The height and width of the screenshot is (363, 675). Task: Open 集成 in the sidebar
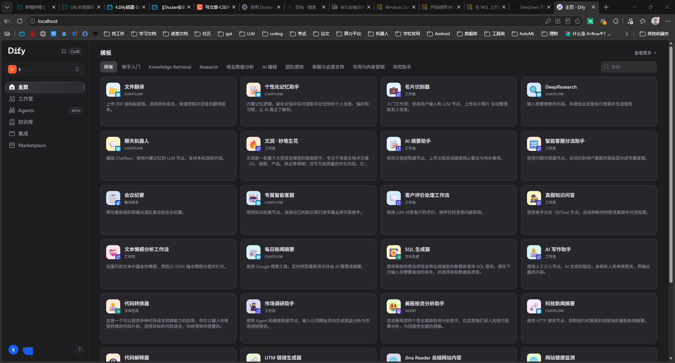click(45, 134)
